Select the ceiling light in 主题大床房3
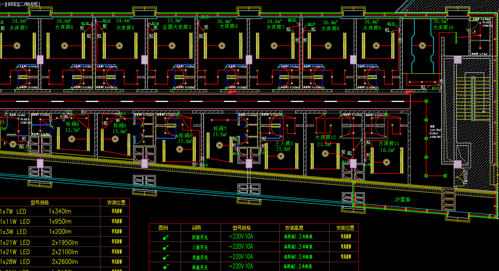 tap(172, 46)
